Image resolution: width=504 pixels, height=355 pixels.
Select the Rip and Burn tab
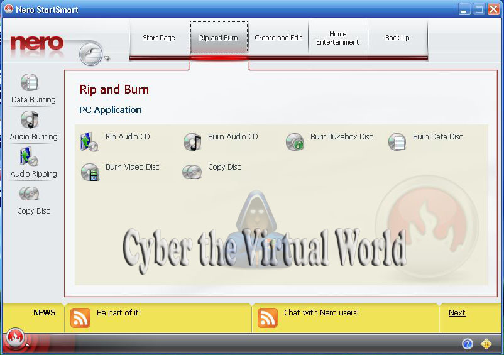pos(219,38)
